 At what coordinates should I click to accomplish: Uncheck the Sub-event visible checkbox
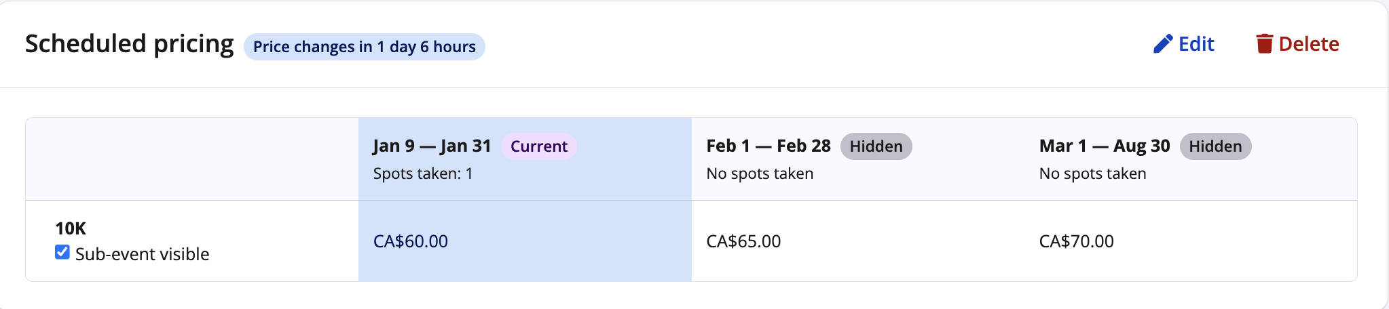tap(62, 253)
